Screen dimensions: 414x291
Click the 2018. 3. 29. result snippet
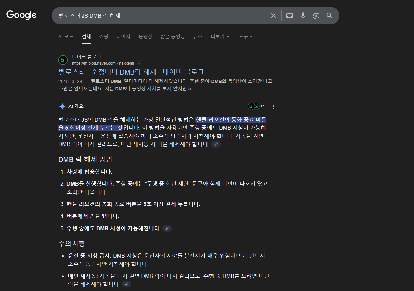click(165, 85)
